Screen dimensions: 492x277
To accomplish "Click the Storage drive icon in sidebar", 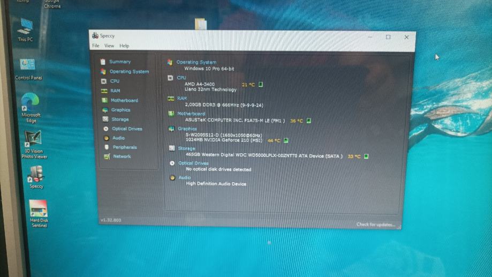I will (x=105, y=119).
